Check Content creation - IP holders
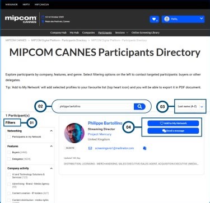This screenshot has height=203, width=210. pos(9,193)
